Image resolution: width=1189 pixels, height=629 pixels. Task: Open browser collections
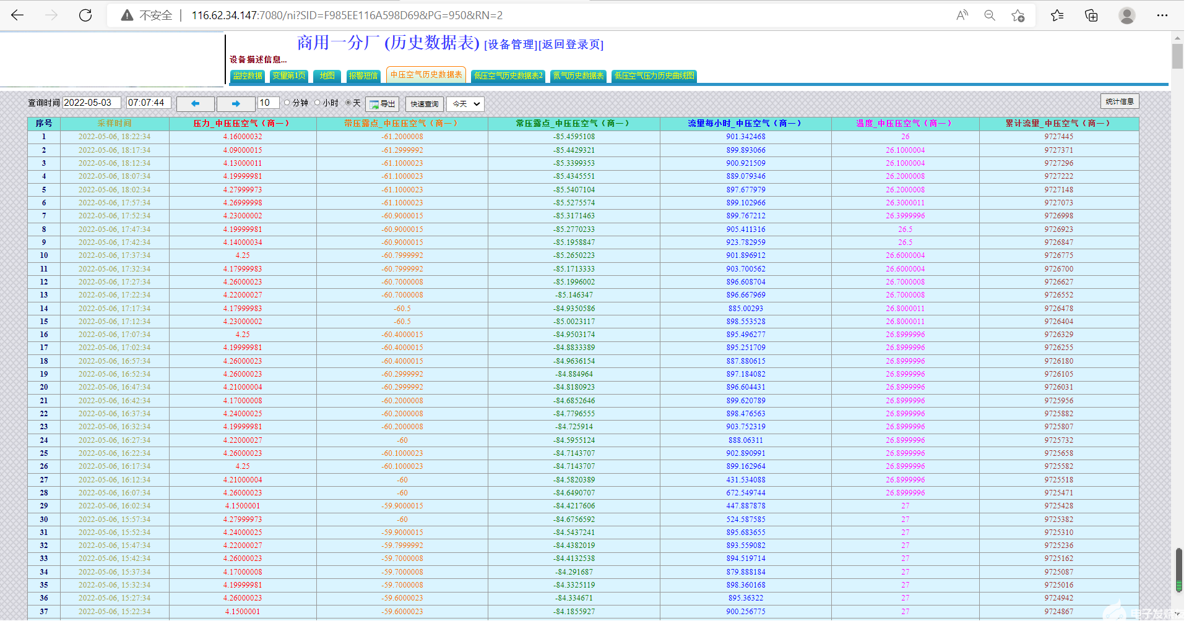pos(1091,15)
